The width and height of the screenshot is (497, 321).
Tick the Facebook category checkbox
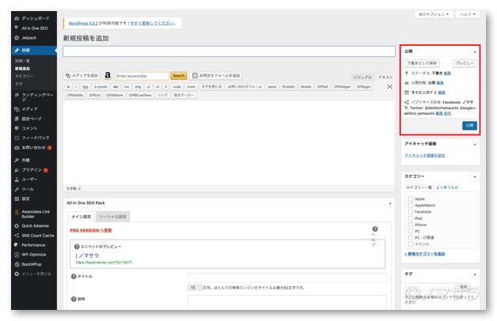click(x=410, y=211)
